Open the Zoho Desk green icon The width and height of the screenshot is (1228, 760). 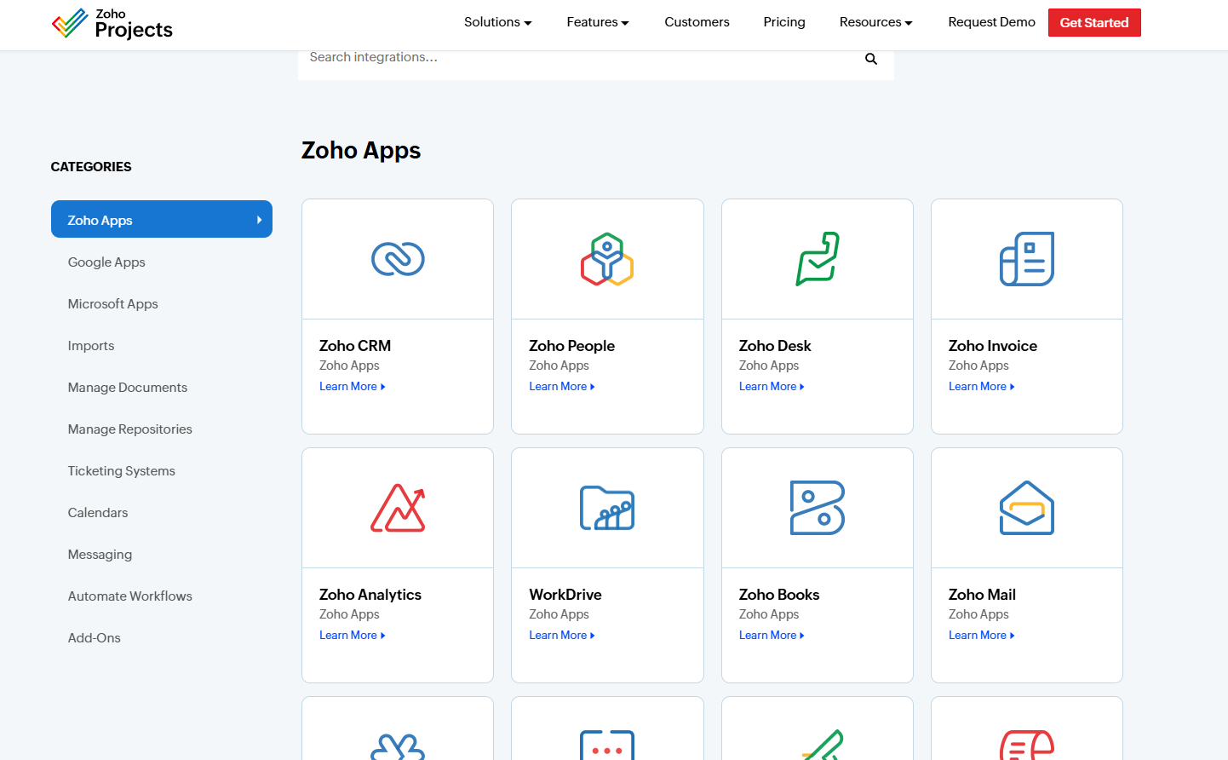point(818,259)
